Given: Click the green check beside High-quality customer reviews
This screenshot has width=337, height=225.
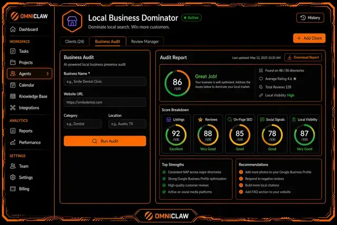Looking at the screenshot, I should coord(164,185).
